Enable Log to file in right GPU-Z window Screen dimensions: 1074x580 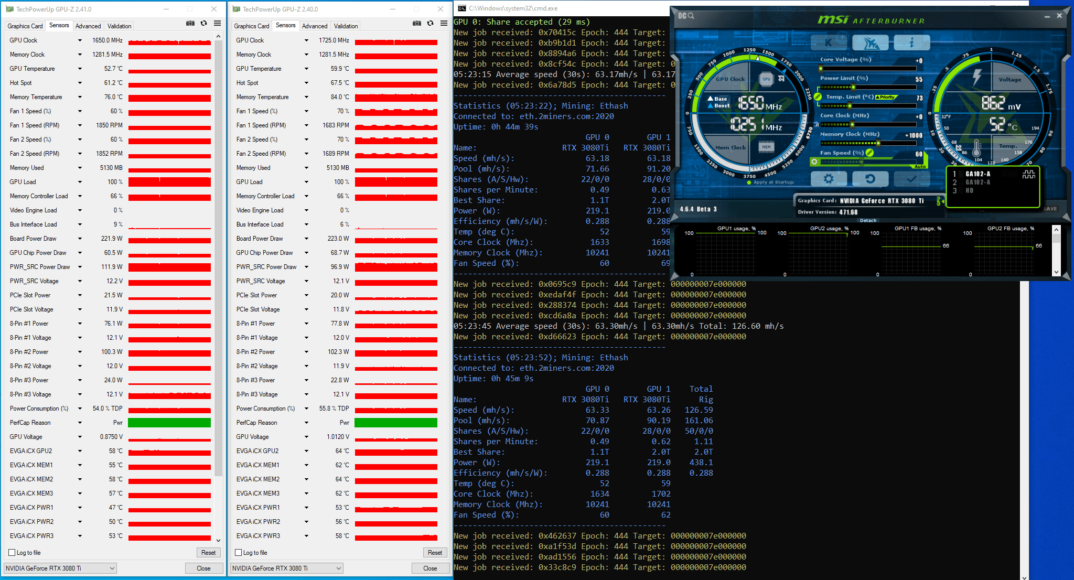pos(239,553)
